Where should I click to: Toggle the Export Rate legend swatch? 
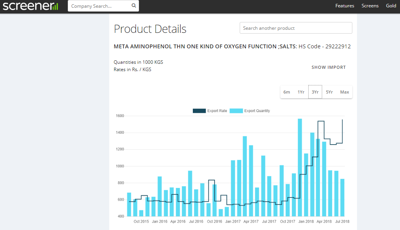click(199, 111)
